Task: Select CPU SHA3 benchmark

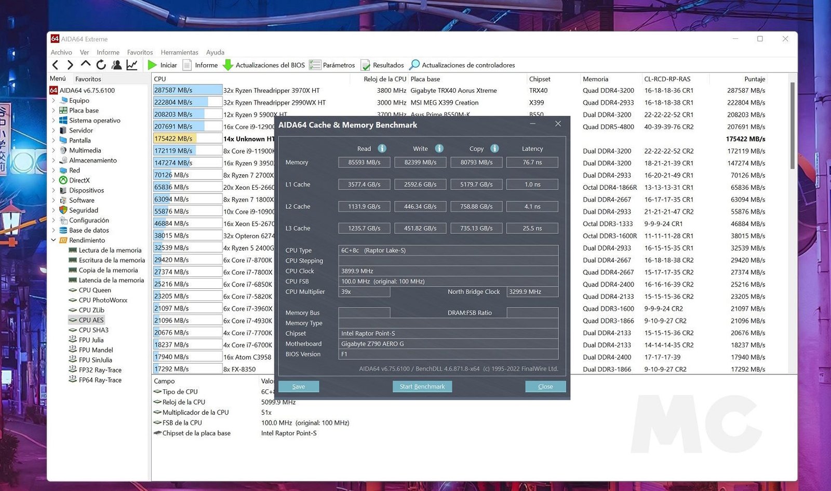Action: pyautogui.click(x=93, y=330)
